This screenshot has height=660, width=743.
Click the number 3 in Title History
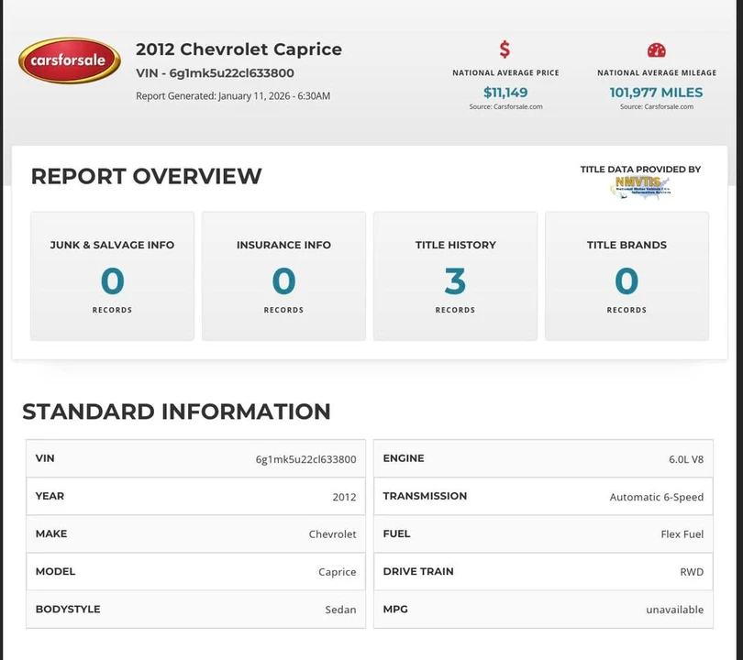coord(455,281)
